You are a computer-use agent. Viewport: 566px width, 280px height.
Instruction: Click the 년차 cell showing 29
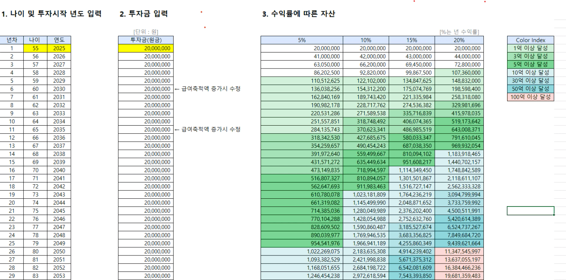point(12,276)
